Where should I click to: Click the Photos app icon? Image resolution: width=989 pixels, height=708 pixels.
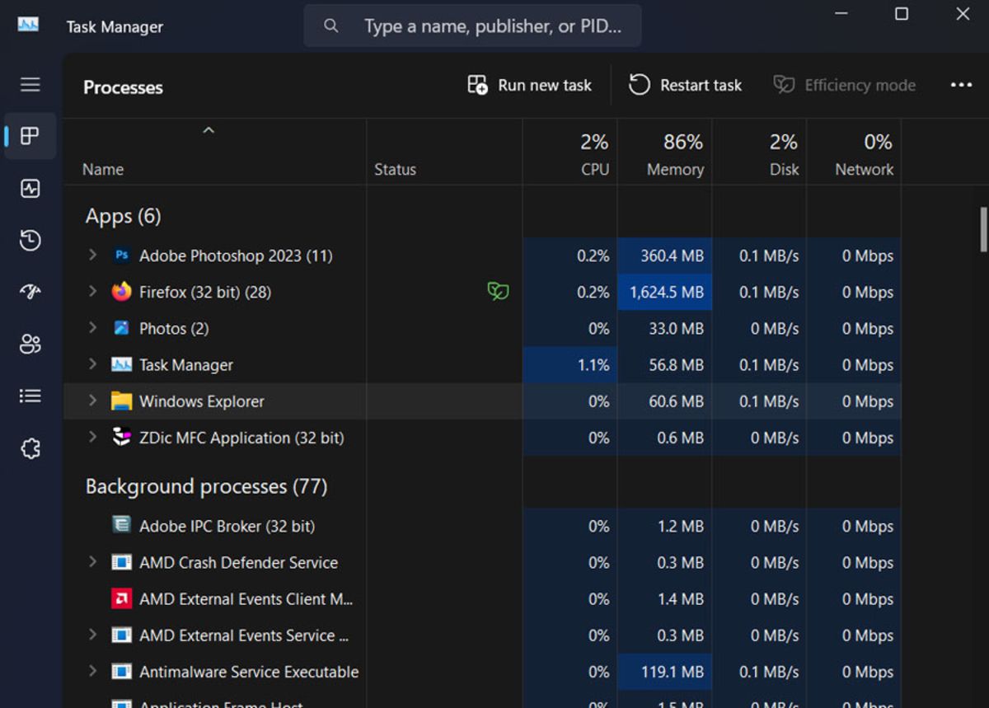(x=121, y=328)
